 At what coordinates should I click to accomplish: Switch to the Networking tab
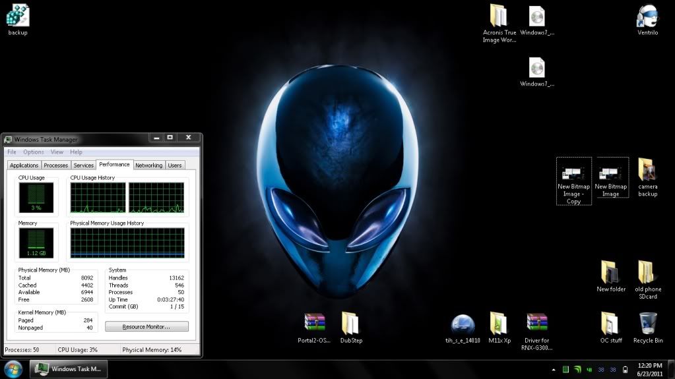[148, 165]
